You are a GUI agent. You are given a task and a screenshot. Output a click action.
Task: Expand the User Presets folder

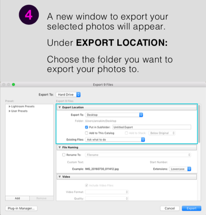10,111
